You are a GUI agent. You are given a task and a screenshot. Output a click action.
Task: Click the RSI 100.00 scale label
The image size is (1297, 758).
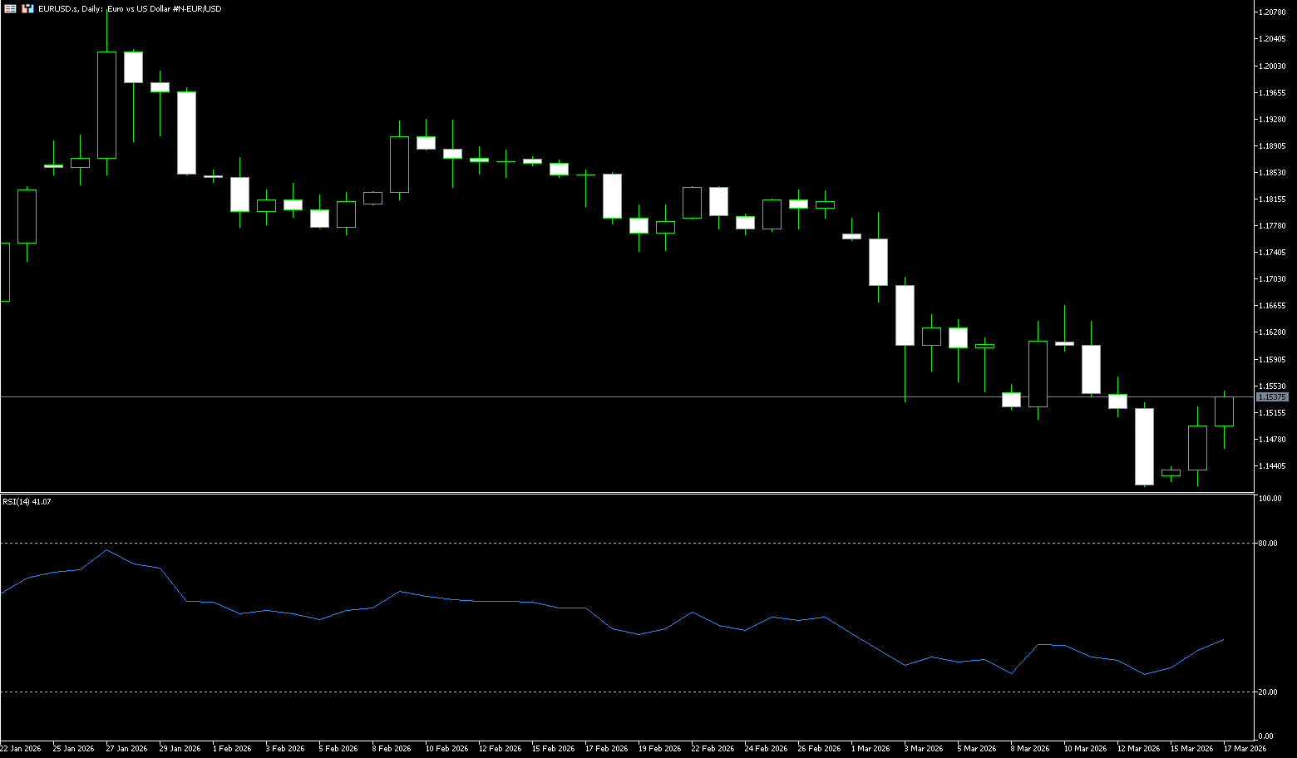point(1270,499)
